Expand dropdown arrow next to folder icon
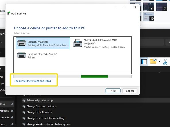The width and height of the screenshot is (170, 127). [x=159, y=62]
